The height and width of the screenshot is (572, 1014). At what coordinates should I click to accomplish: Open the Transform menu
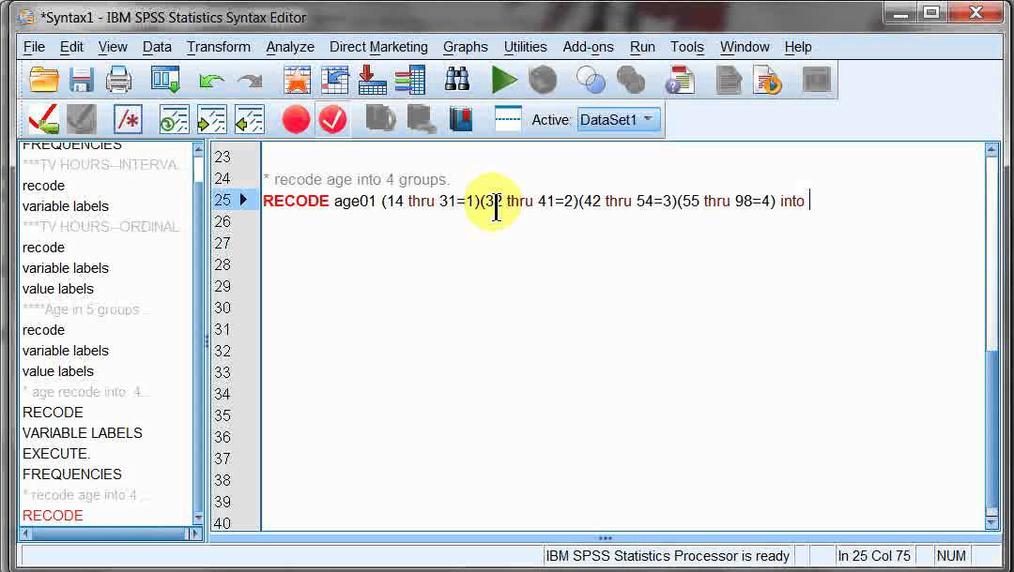click(219, 47)
